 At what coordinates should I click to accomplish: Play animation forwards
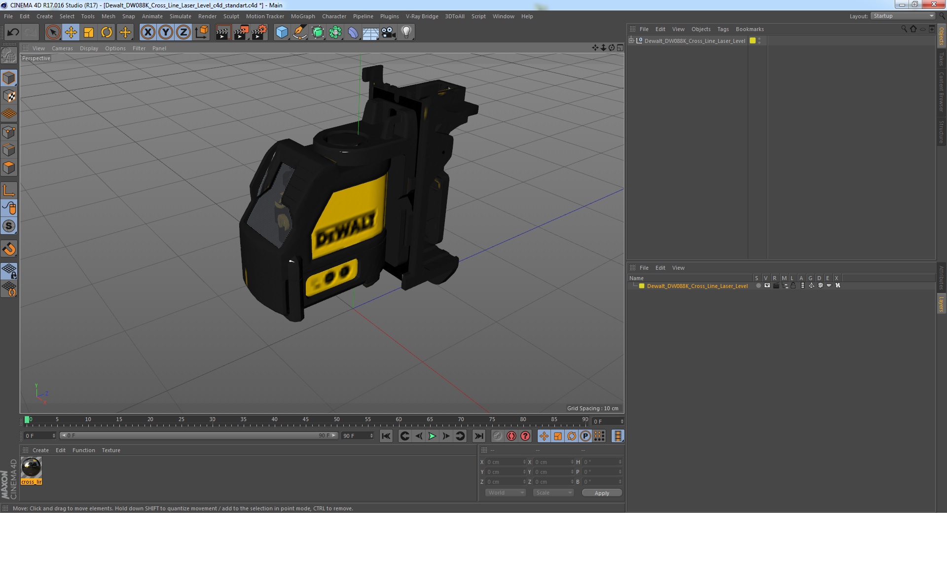(432, 436)
